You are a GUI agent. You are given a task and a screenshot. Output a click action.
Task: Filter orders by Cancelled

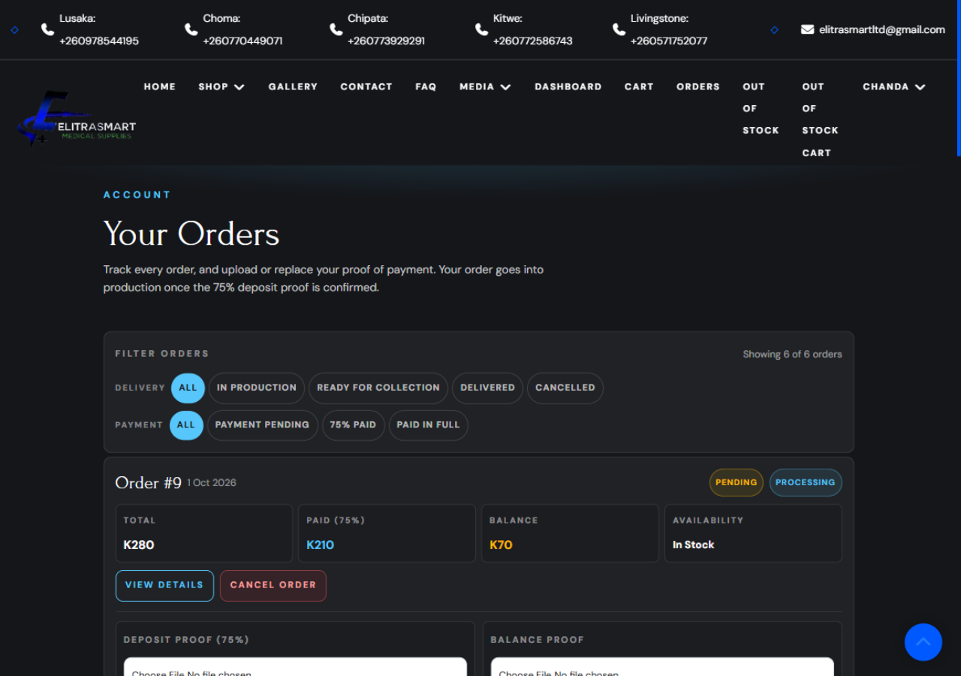(x=565, y=388)
